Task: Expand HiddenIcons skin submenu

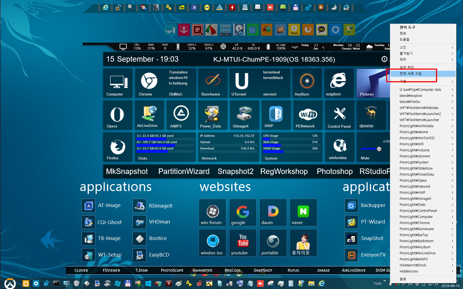Action: [423, 271]
